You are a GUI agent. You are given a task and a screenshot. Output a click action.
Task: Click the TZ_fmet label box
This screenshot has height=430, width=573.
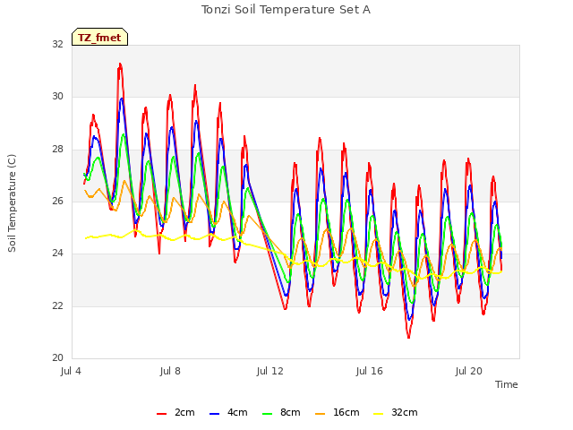coord(99,37)
